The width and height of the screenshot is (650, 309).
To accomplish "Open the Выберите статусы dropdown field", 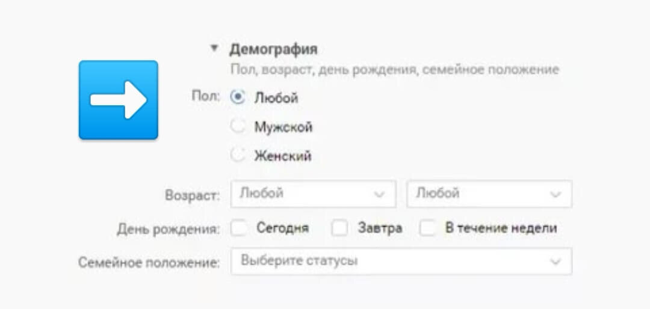I will pos(401,262).
